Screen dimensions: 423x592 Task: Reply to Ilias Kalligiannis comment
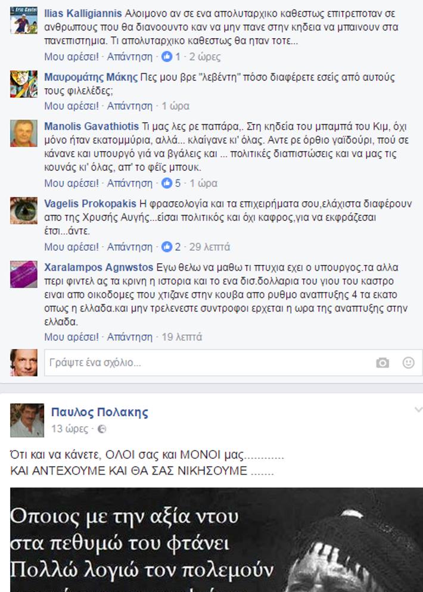click(129, 57)
